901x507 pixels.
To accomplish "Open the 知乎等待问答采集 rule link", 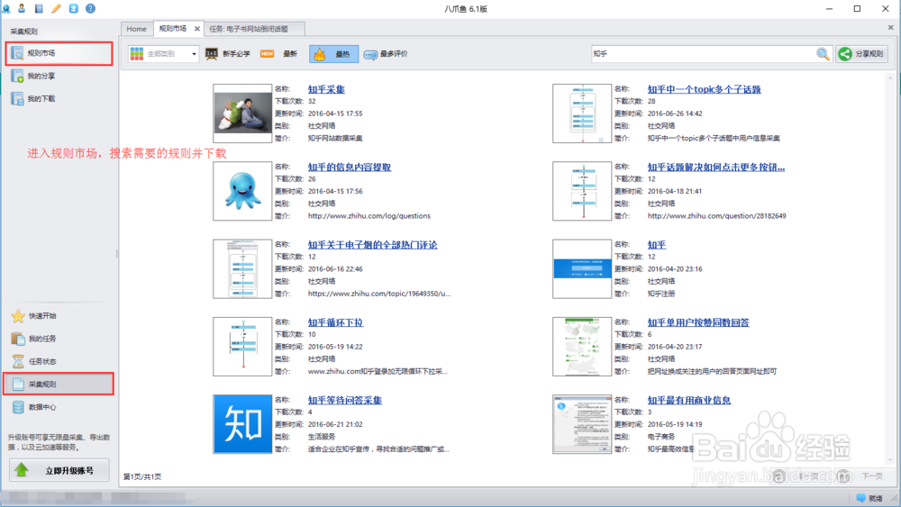I will pos(344,400).
